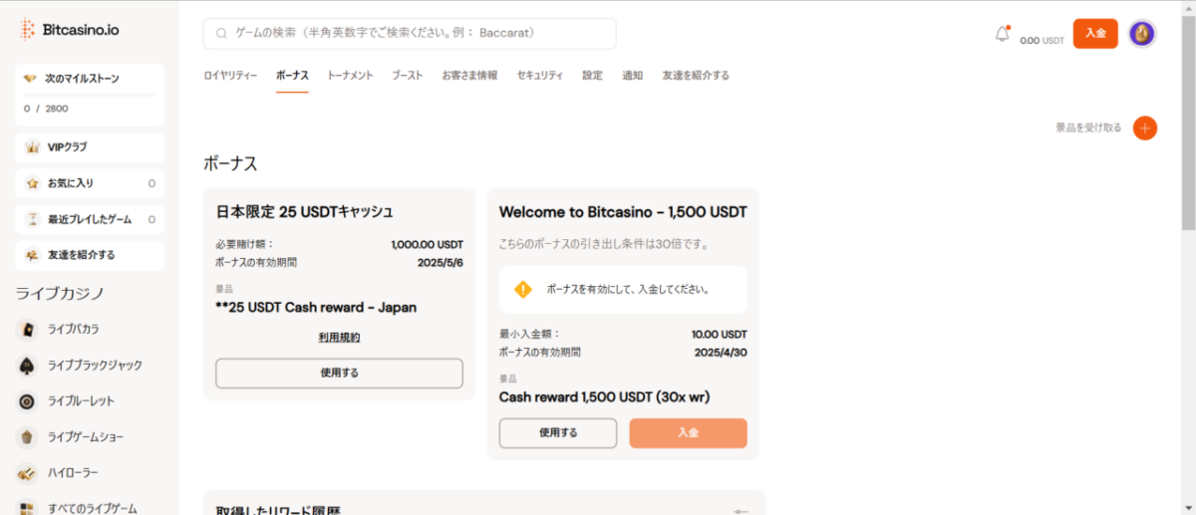
Task: Open VIPクラブ in the sidebar
Action: pyautogui.click(x=90, y=147)
